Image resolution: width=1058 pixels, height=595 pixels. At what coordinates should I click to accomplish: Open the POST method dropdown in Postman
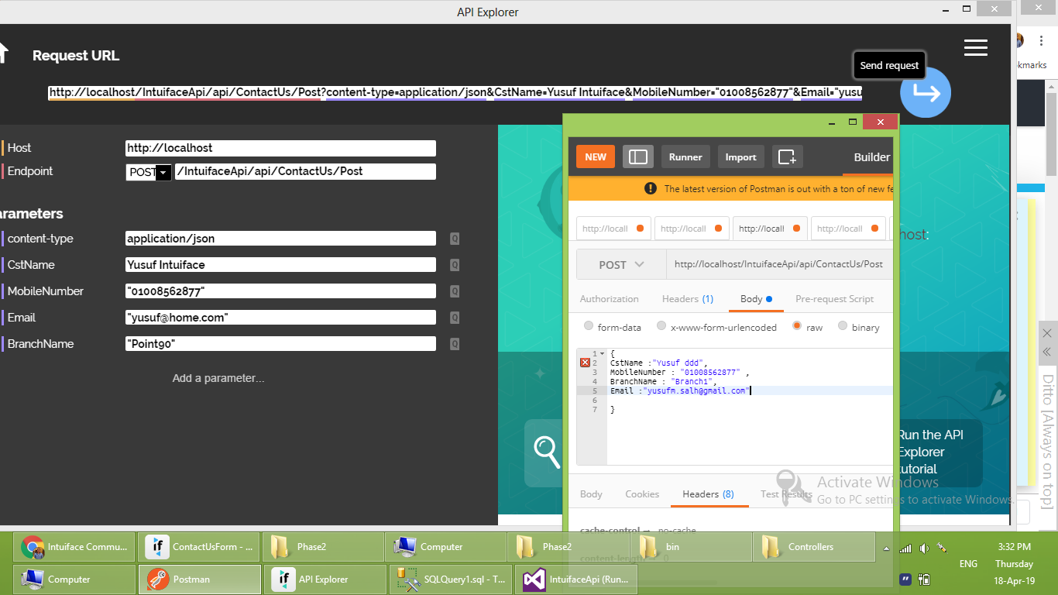click(x=621, y=264)
